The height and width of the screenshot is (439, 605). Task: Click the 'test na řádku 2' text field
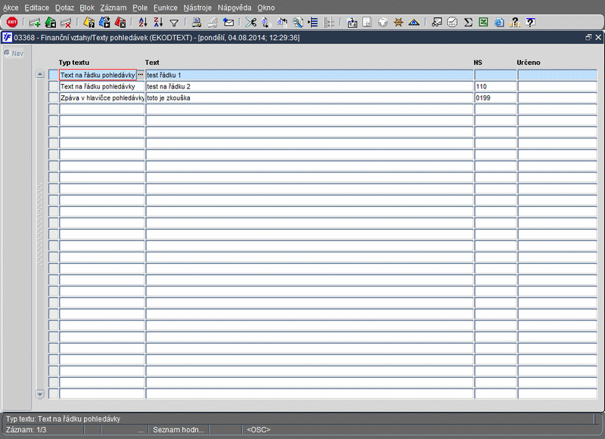309,86
